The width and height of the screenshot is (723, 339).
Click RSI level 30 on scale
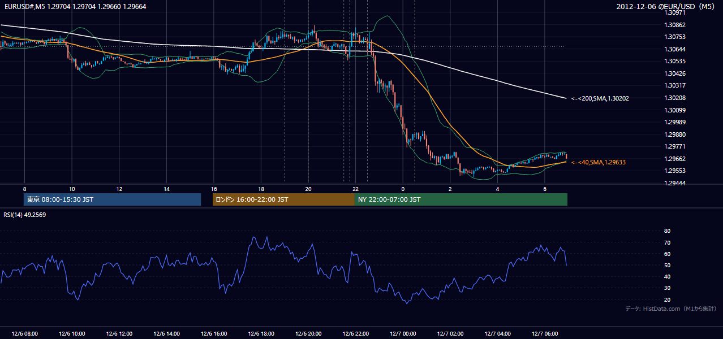tap(667, 288)
